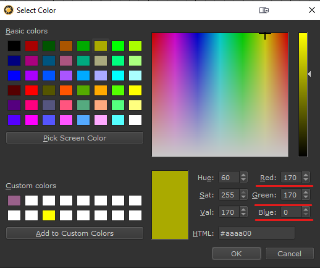Cancel the Select Color dialog
The width and height of the screenshot is (320, 268).
(x=290, y=254)
